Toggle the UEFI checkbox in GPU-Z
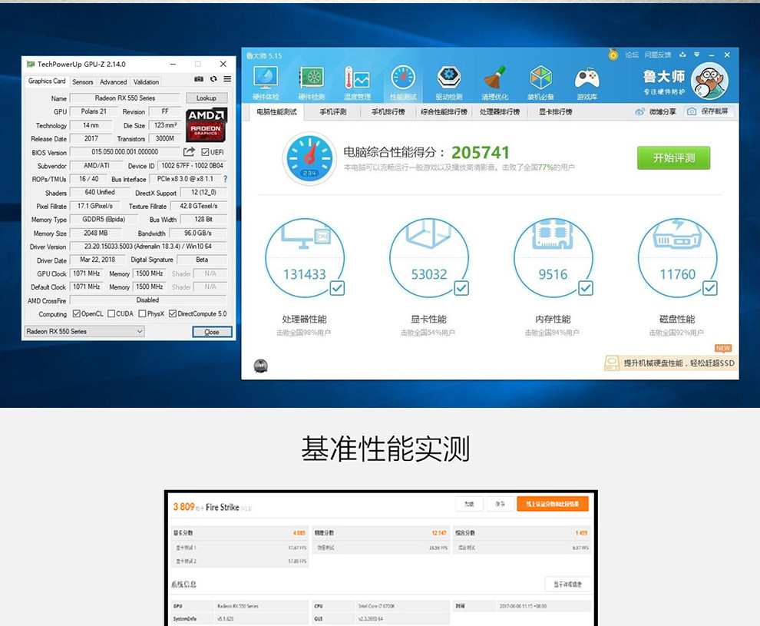The width and height of the screenshot is (760, 626). click(205, 152)
